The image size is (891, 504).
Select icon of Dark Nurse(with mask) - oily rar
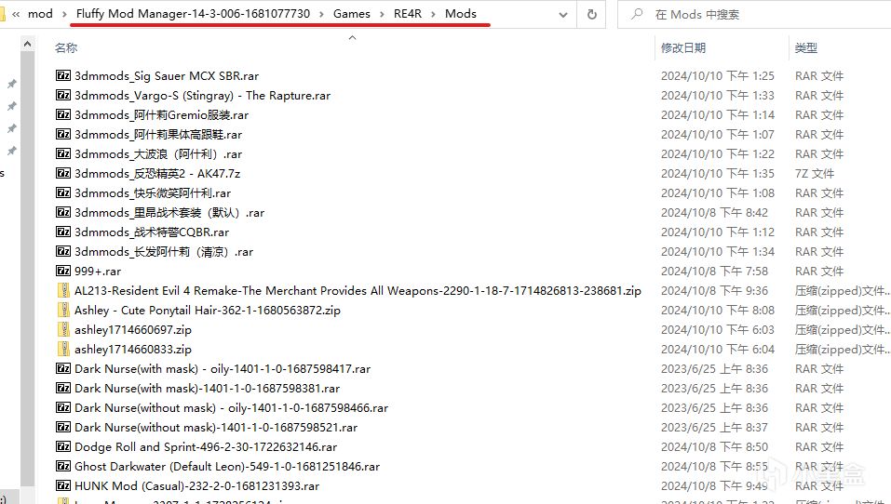pyautogui.click(x=63, y=368)
